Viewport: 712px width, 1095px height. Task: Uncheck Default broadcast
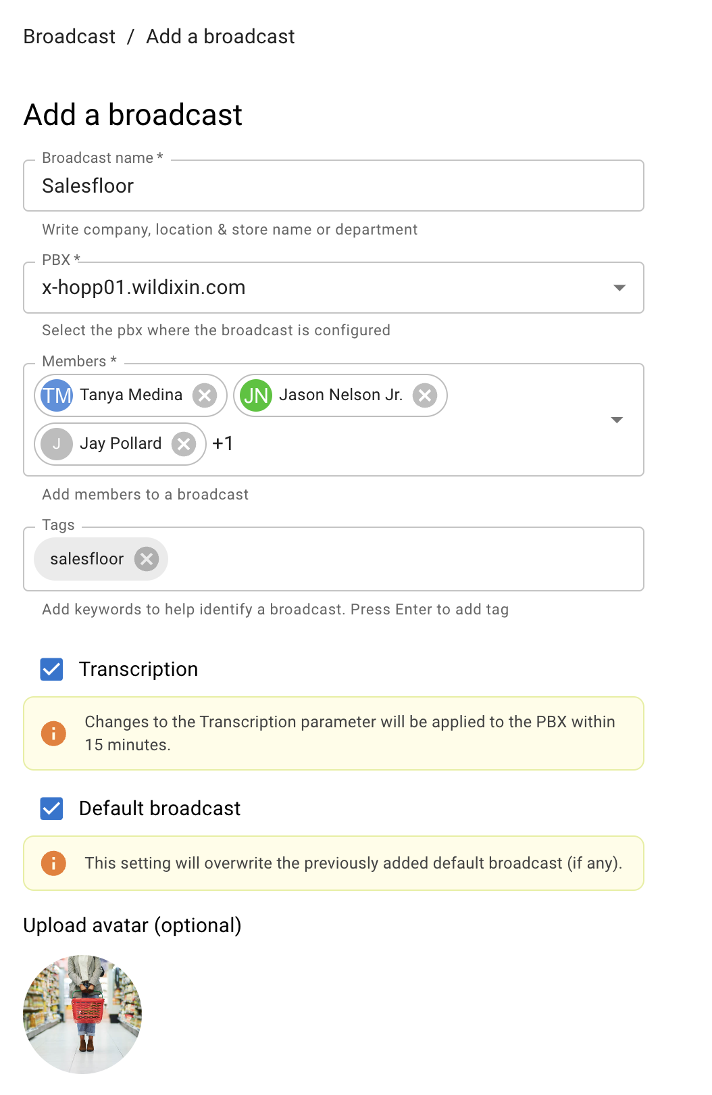51,808
